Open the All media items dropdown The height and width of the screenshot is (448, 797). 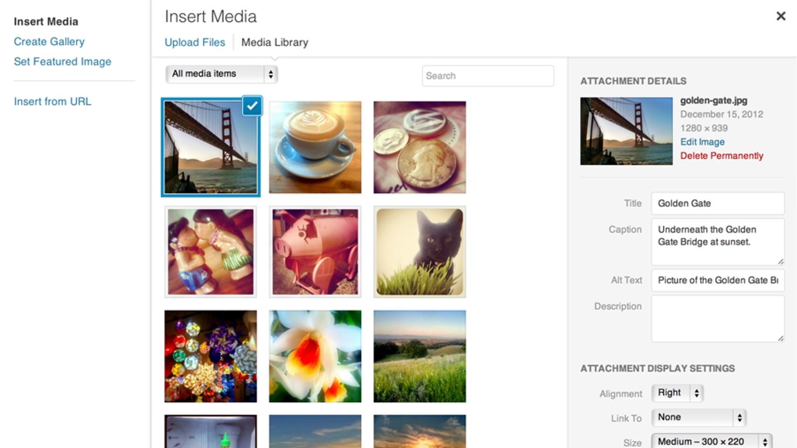[x=220, y=73]
